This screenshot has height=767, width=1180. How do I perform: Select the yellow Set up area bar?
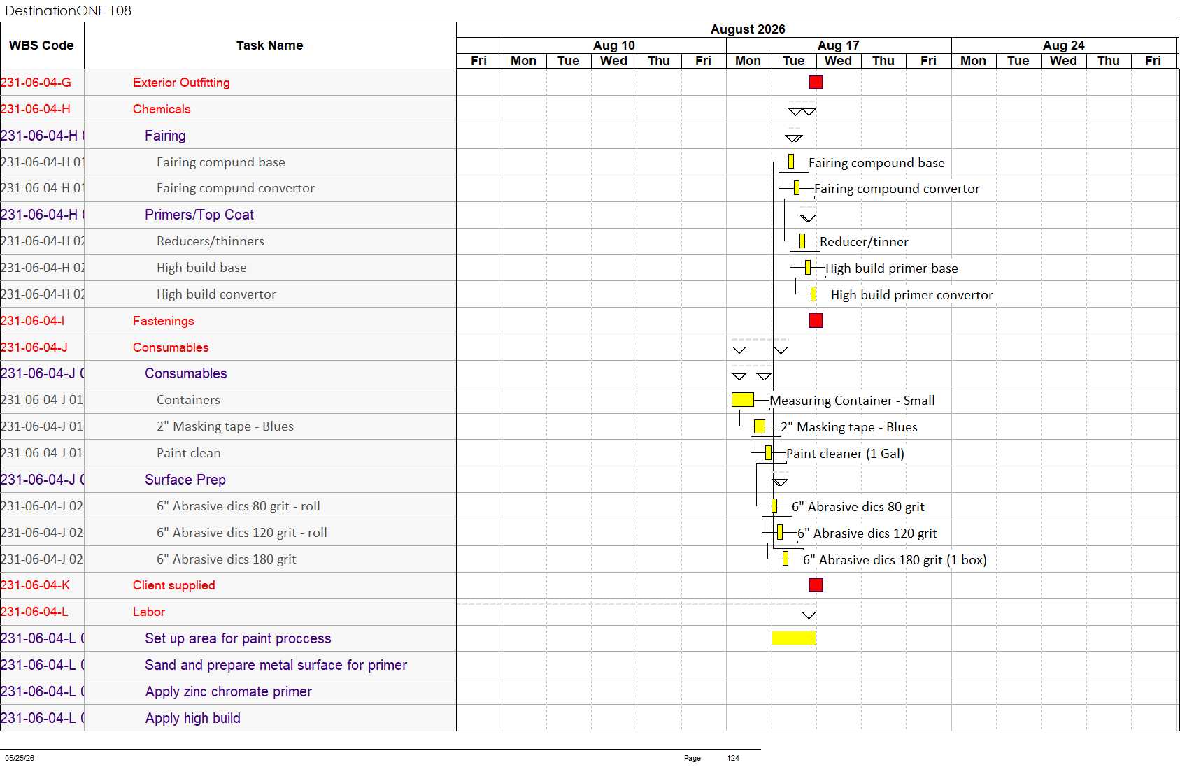(x=794, y=638)
